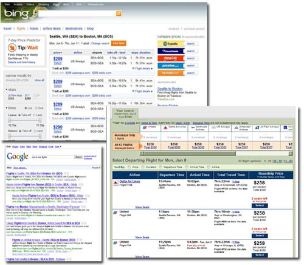Open the hotels tab in Bing travel
Screen dimensions: 304x265
[x=34, y=29]
